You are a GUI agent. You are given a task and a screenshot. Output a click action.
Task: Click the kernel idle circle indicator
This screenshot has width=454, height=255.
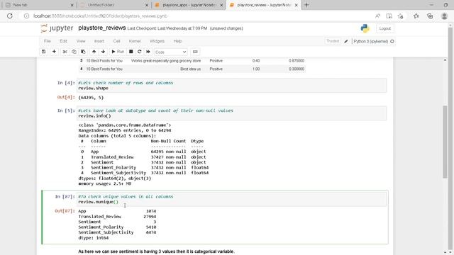coord(392,41)
